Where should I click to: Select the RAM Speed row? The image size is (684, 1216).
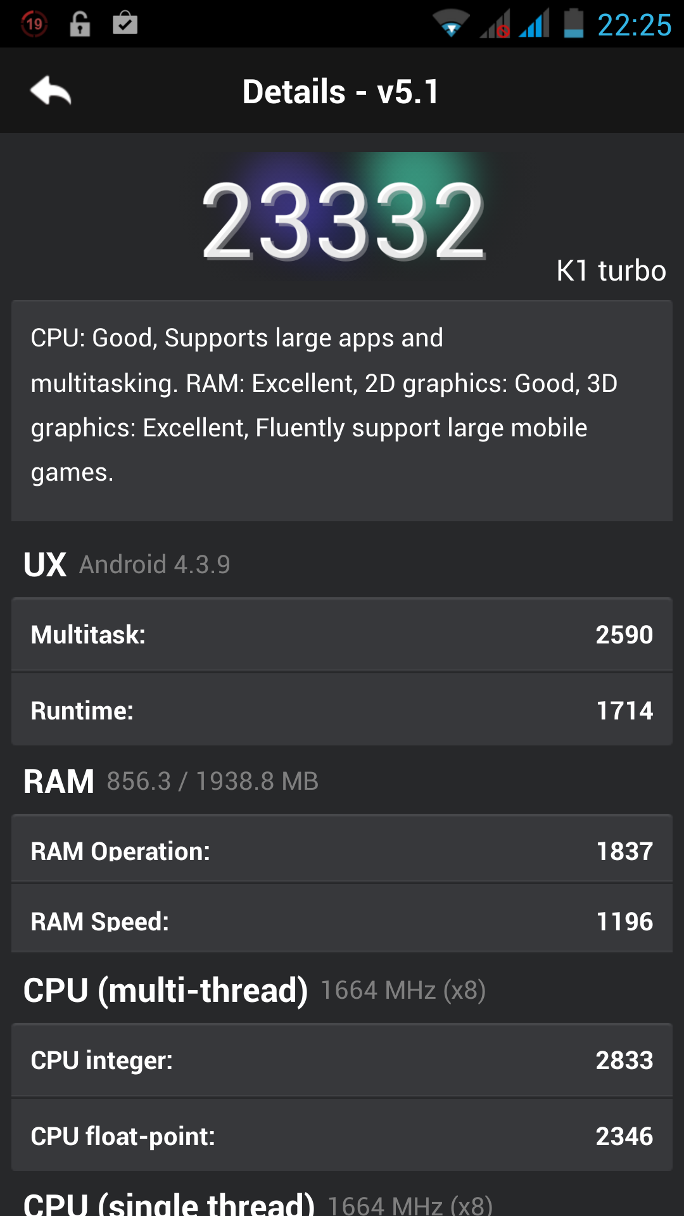(x=342, y=920)
